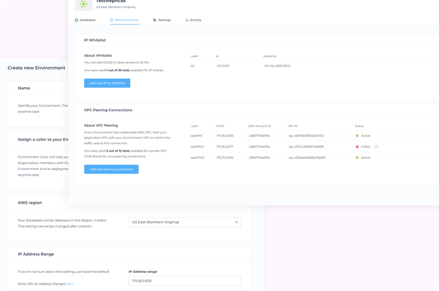Click the Oct 24, 2023 19:04 date cell

(277, 66)
